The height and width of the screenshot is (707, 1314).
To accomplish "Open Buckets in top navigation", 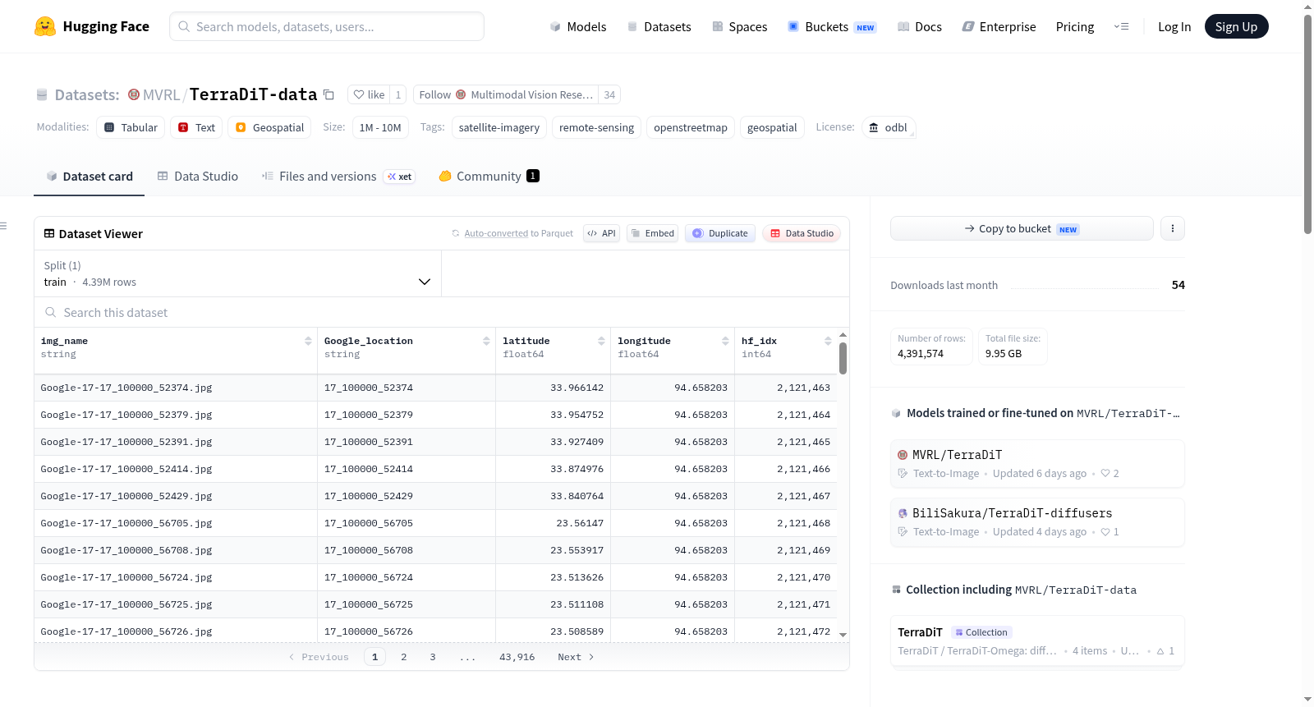I will 832,26.
